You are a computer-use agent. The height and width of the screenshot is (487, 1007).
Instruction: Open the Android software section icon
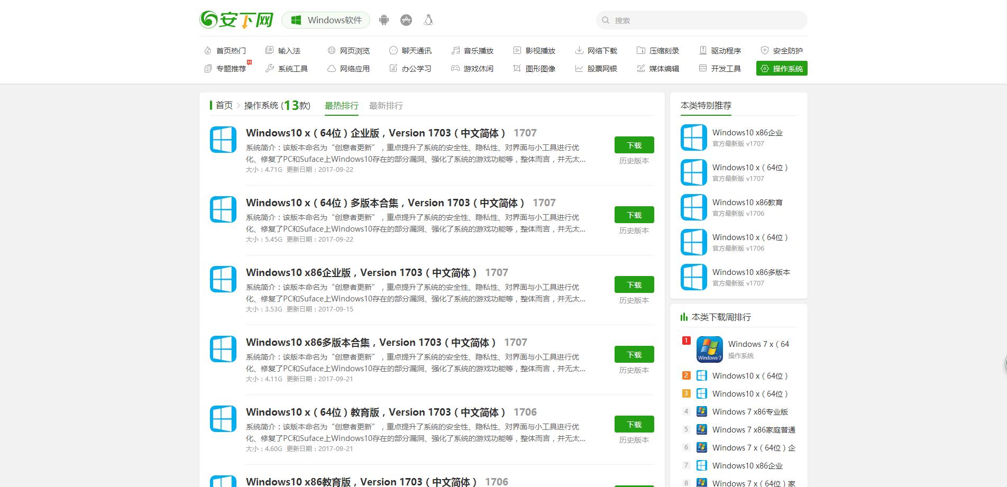(384, 20)
